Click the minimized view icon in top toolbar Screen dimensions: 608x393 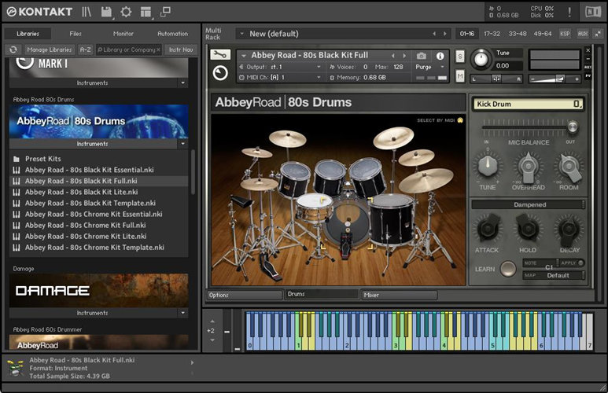165,12
